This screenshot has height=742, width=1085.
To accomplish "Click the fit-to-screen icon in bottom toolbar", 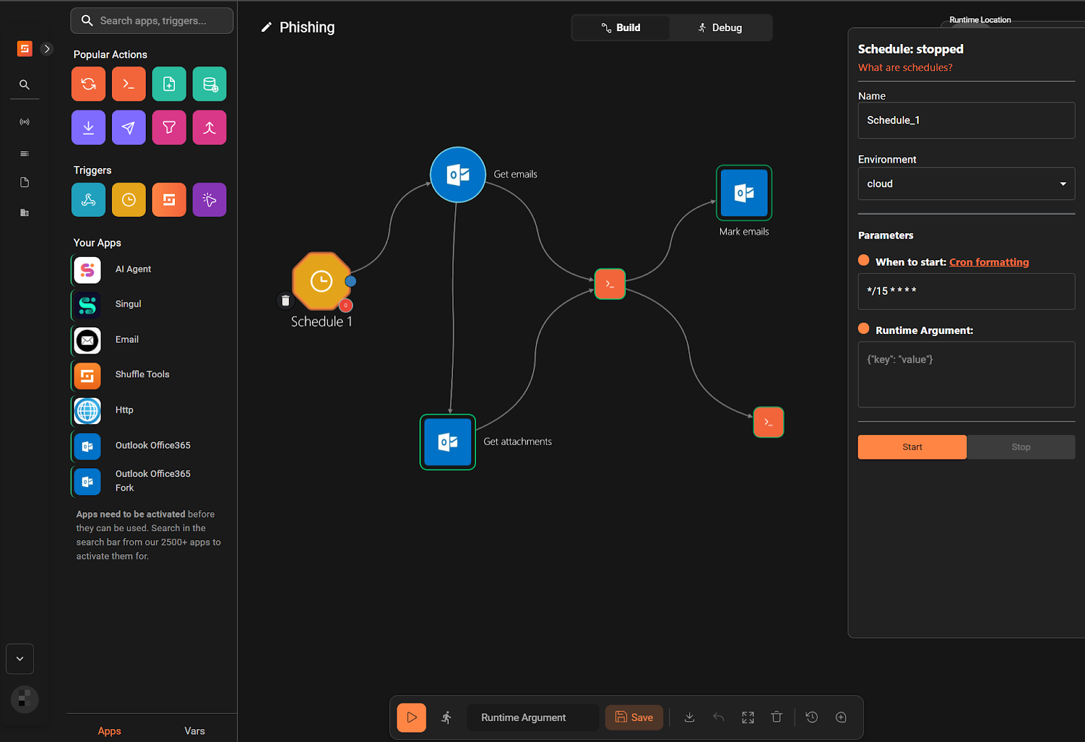I will [747, 717].
